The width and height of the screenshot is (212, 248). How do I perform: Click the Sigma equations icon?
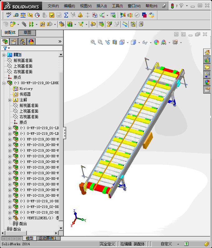[66, 15]
